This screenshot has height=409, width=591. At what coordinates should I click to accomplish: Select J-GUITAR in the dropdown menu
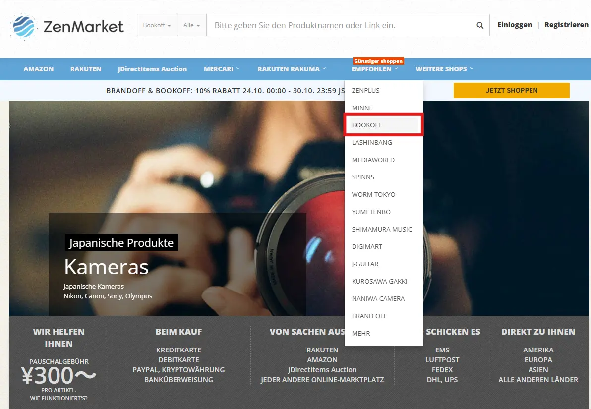tap(384, 264)
